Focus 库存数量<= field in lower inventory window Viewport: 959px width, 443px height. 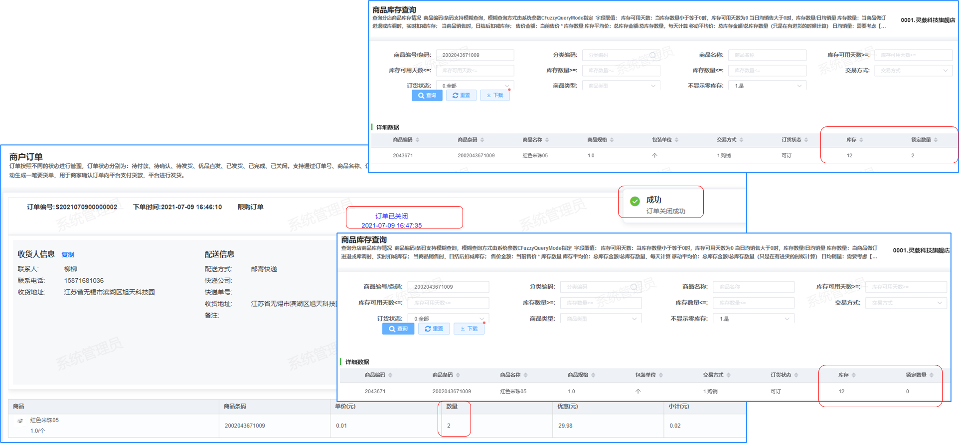754,303
